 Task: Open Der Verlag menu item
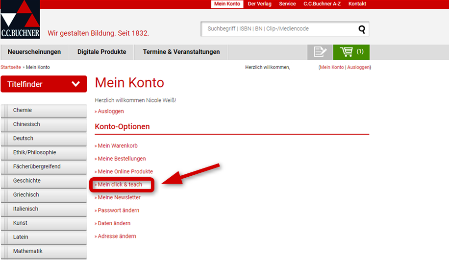pyautogui.click(x=259, y=4)
